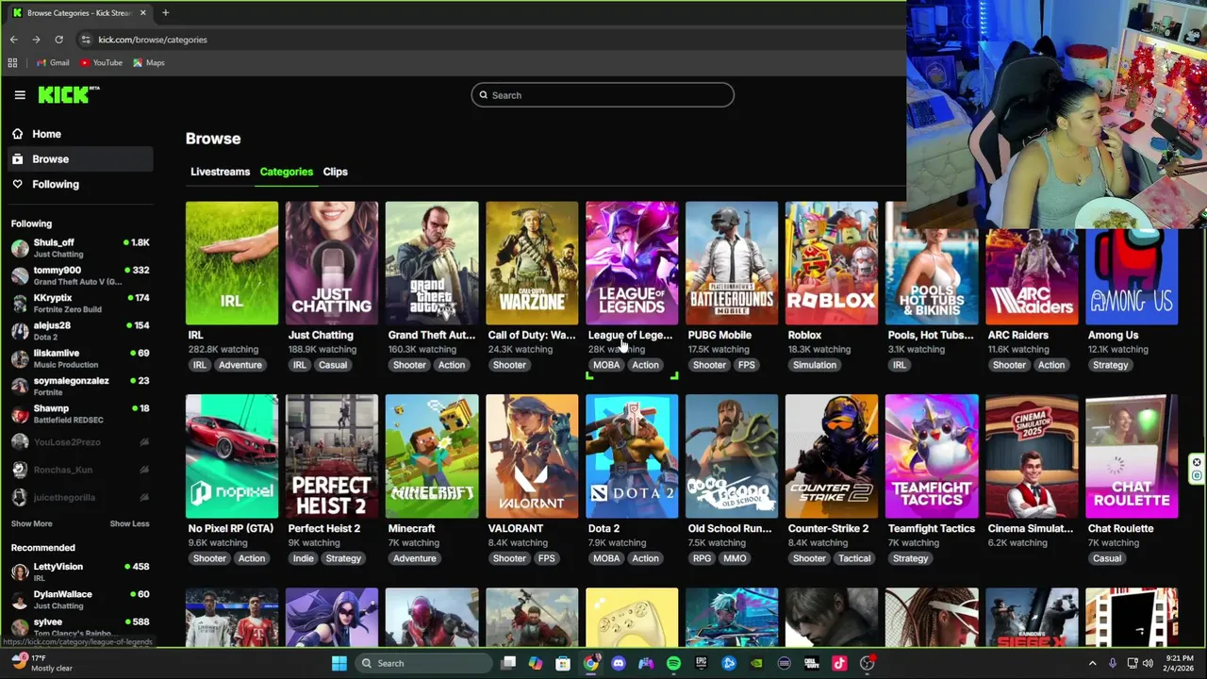1207x679 pixels.
Task: Open DylanWallace recommended channel
Action: pyautogui.click(x=80, y=600)
